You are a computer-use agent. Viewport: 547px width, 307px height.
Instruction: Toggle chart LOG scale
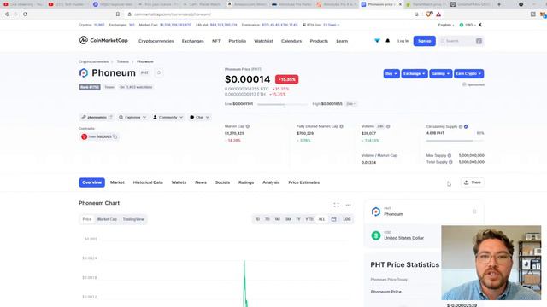point(347,219)
